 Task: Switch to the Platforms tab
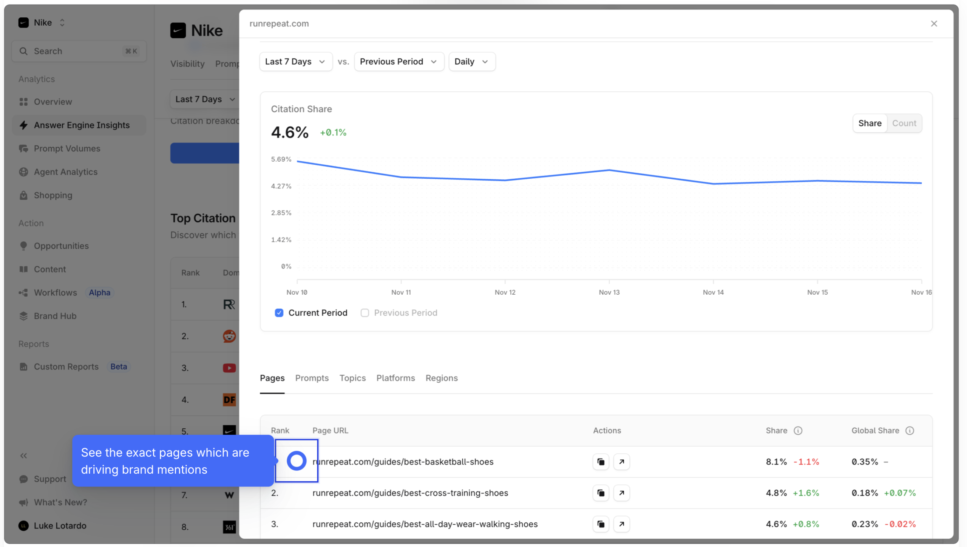[395, 378]
